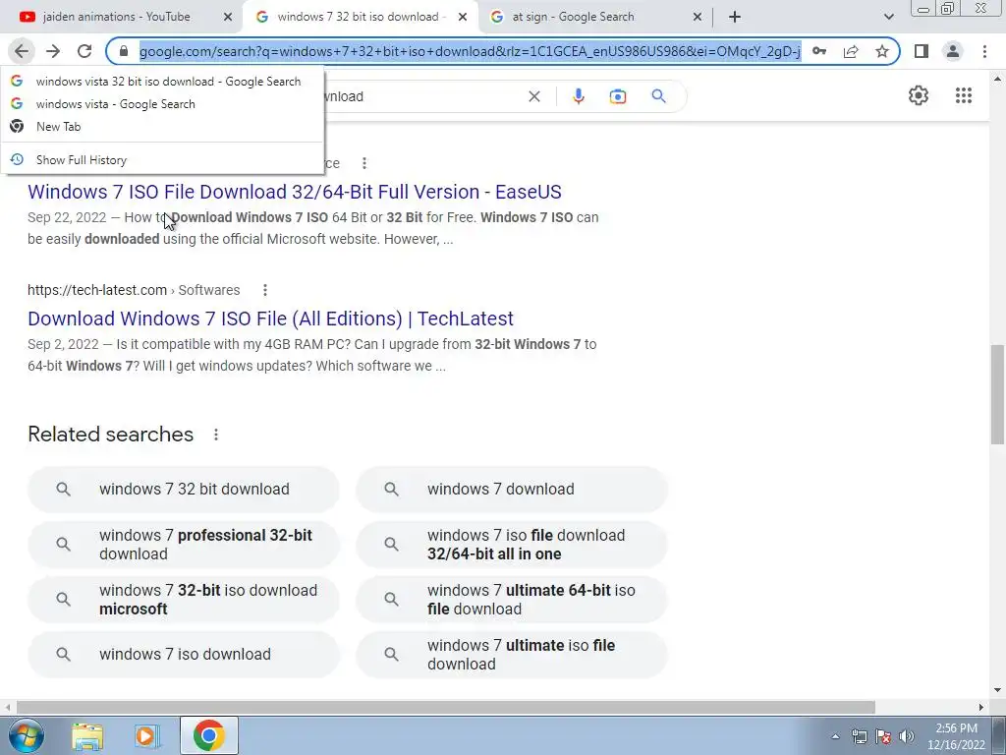This screenshot has width=1006, height=755.
Task: Search related: ultimate 64-bit iso file download
Action: pos(511,600)
